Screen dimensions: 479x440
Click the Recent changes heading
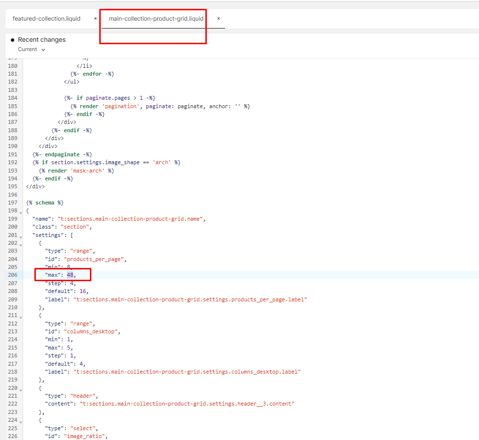click(x=41, y=40)
